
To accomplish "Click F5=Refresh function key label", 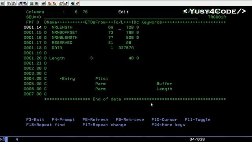I will 95,120.
